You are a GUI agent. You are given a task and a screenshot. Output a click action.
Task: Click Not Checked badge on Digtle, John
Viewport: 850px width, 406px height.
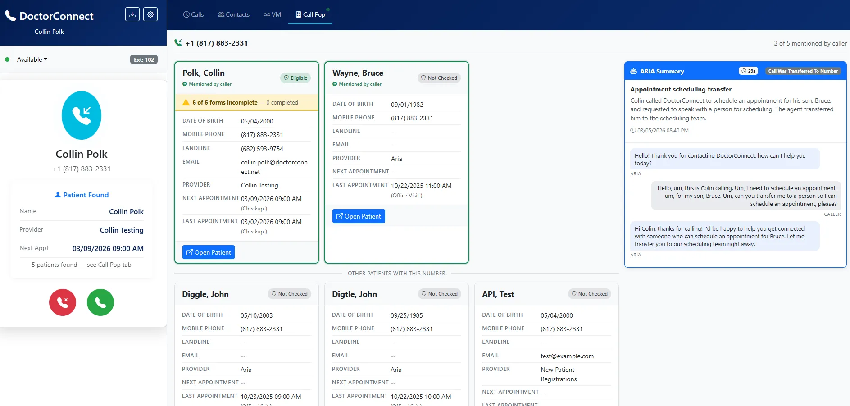click(439, 294)
